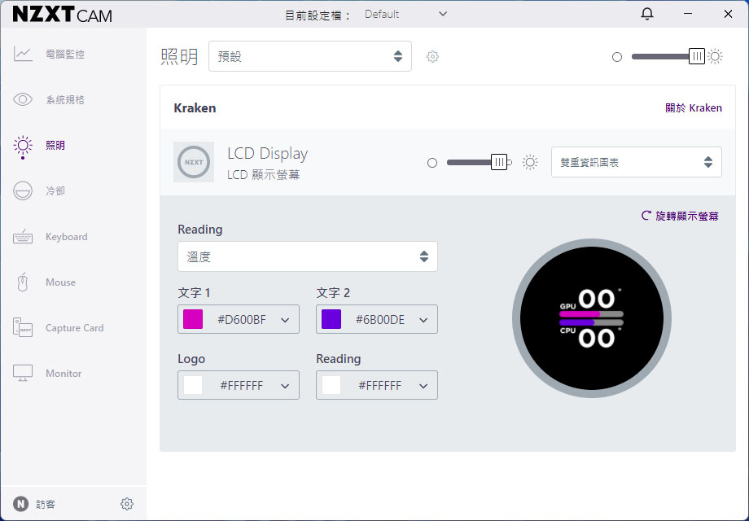749x521 pixels.
Task: Click the Kraken device header text
Action: tap(195, 108)
